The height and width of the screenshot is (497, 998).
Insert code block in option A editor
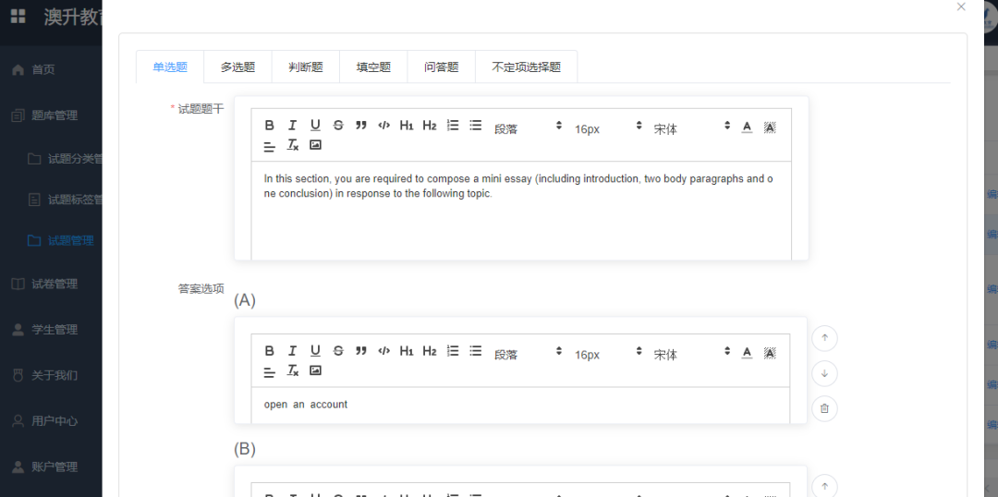tap(383, 351)
